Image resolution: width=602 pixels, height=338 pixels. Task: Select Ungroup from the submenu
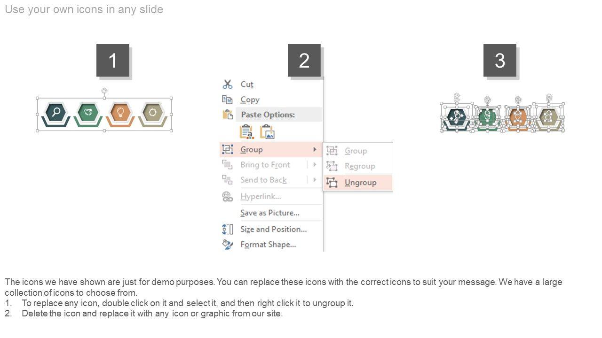coord(360,183)
